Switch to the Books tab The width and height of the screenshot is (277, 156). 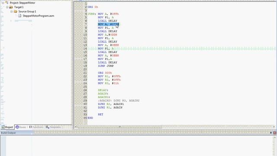(x=21, y=127)
